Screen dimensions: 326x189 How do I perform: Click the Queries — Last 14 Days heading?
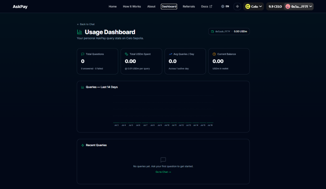point(102,87)
